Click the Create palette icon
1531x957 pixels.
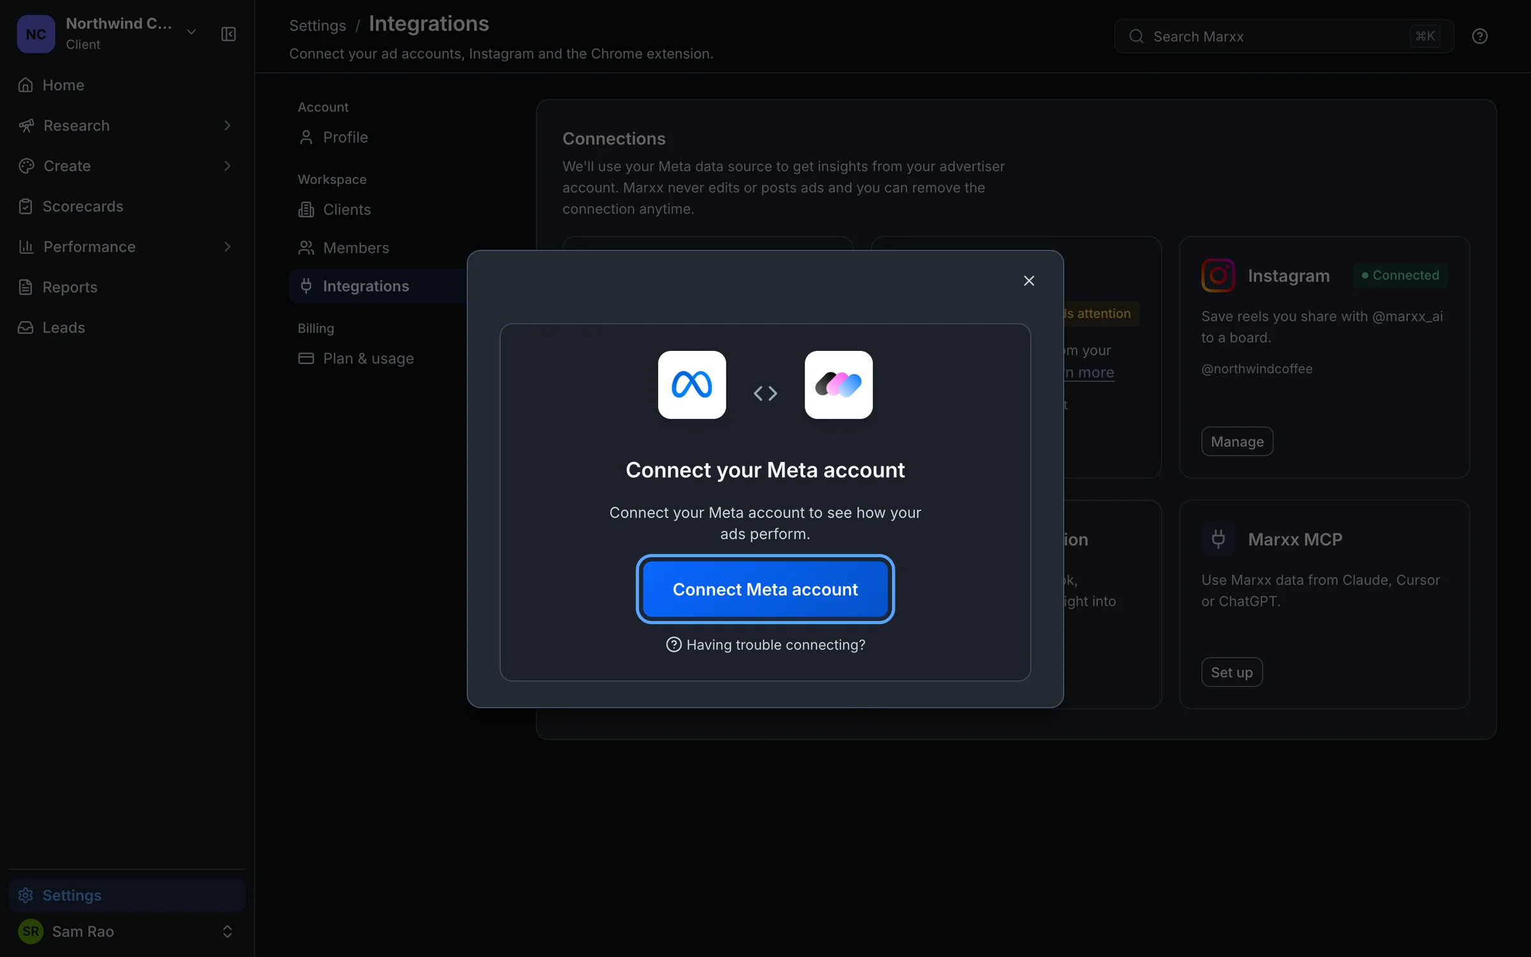tap(26, 166)
